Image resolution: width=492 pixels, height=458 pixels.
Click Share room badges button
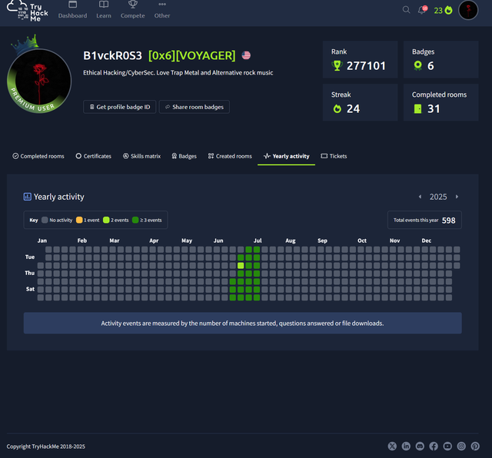[194, 107]
